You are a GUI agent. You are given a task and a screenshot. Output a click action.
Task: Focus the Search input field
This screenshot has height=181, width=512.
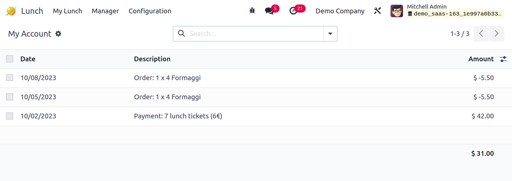pyautogui.click(x=255, y=34)
